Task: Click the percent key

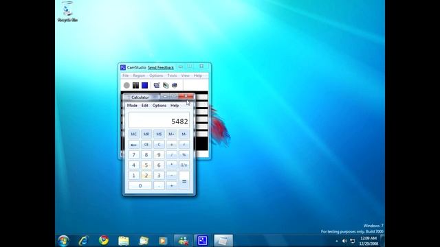Action: pyautogui.click(x=184, y=155)
